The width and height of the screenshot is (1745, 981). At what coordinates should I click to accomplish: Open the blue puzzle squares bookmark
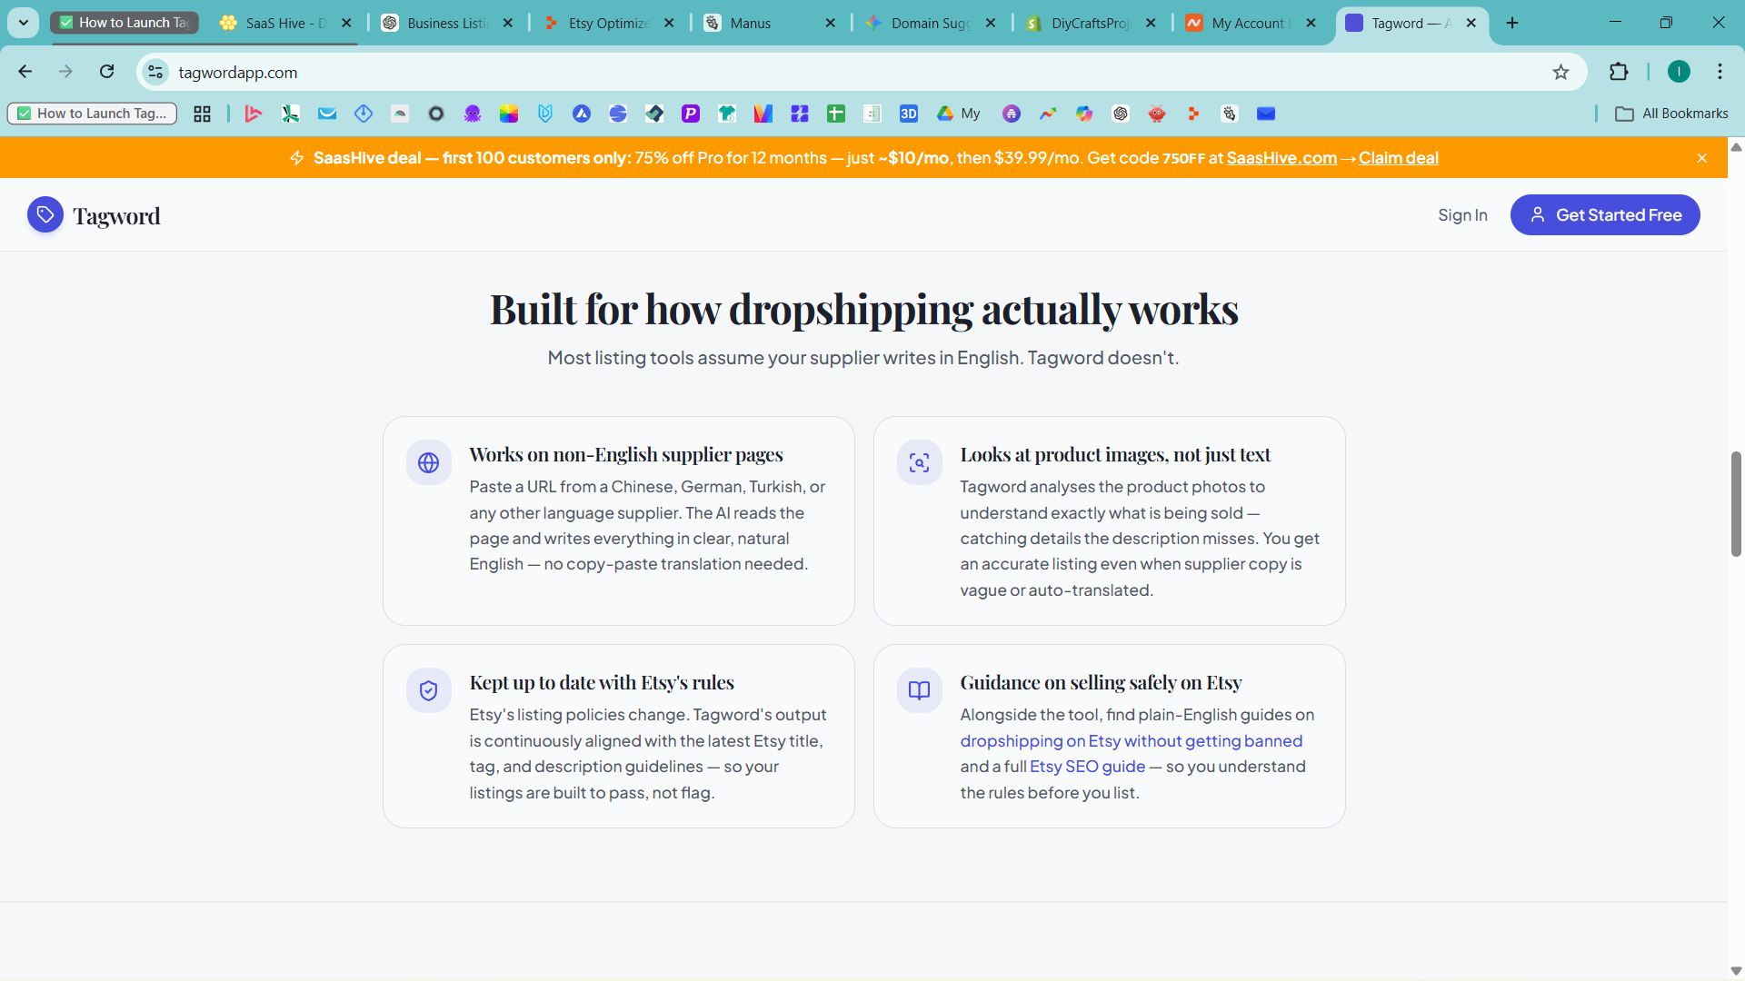tap(800, 114)
